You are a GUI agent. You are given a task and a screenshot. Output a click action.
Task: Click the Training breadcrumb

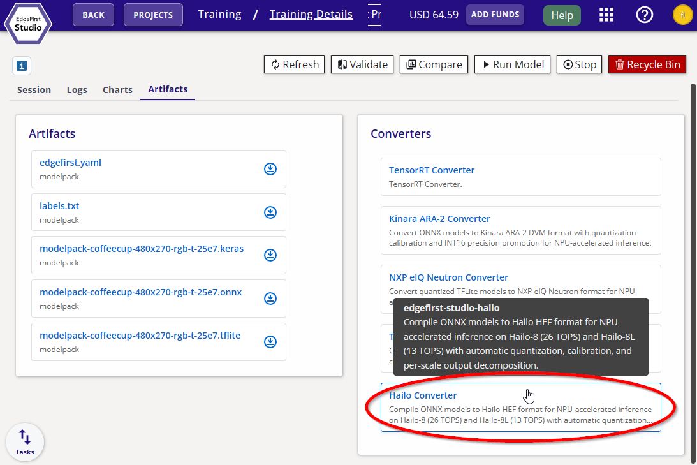(x=219, y=14)
